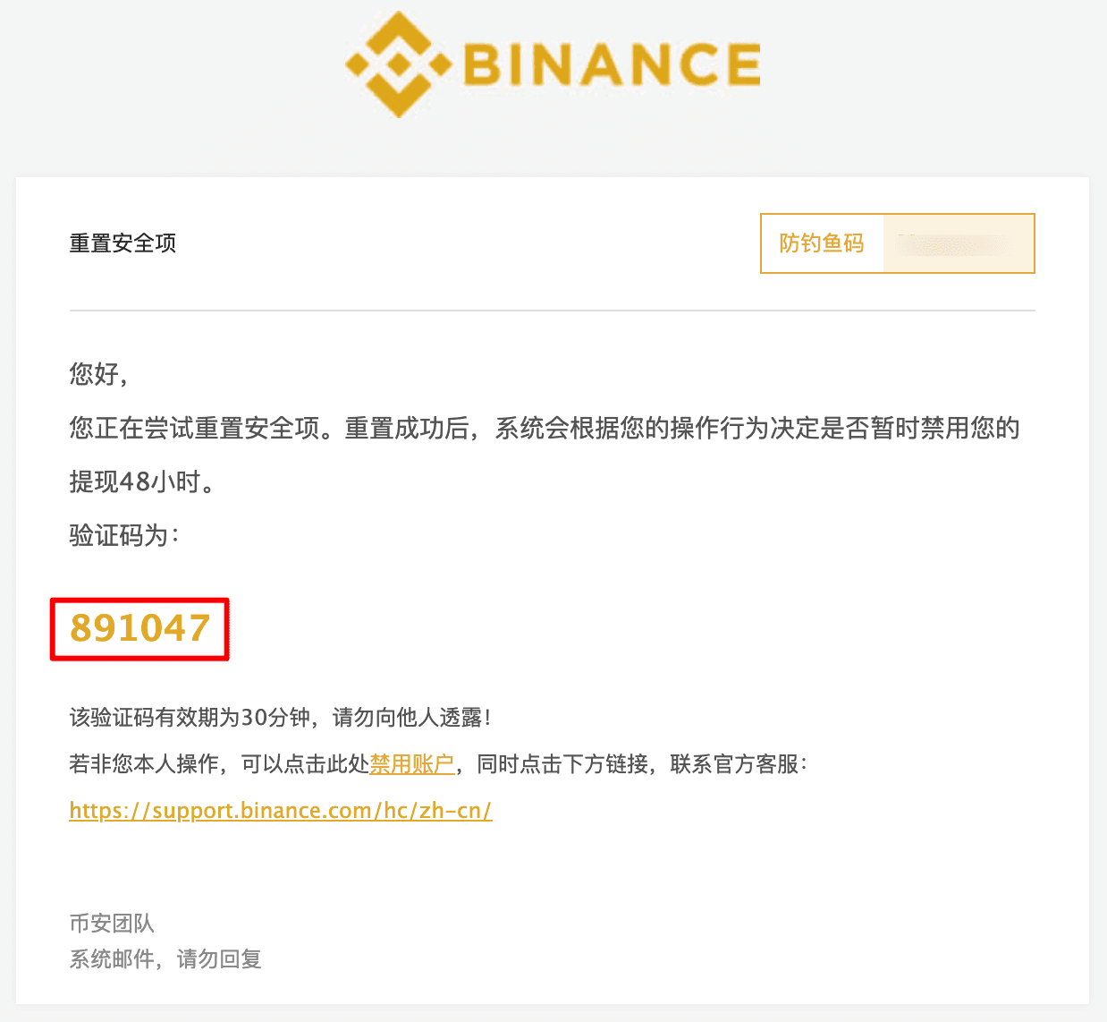Click the horizontal divider under the heading

click(553, 311)
